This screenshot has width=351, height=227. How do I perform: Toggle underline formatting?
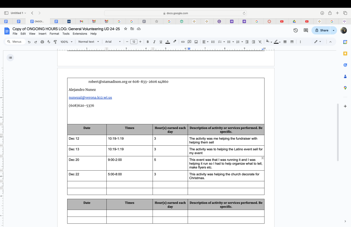tap(161, 42)
